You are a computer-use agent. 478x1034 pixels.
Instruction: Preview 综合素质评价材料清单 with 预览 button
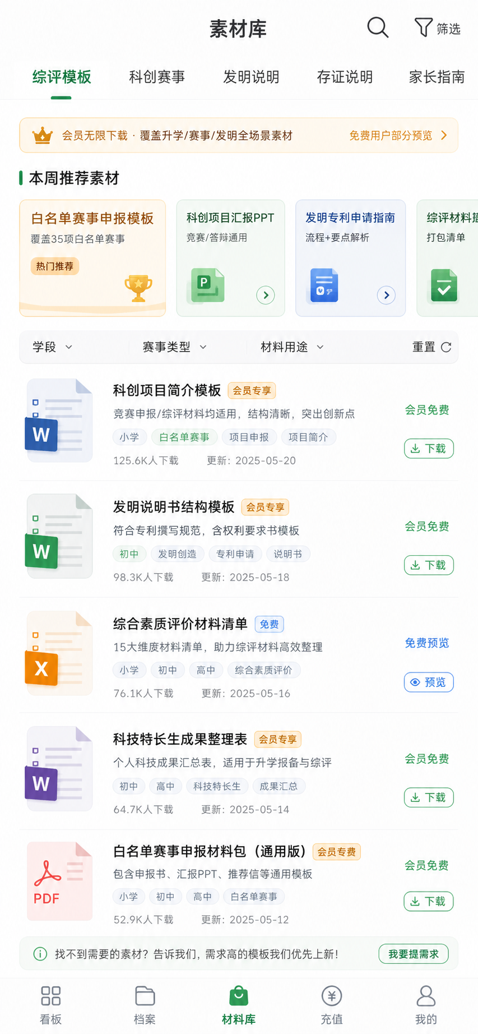(429, 682)
